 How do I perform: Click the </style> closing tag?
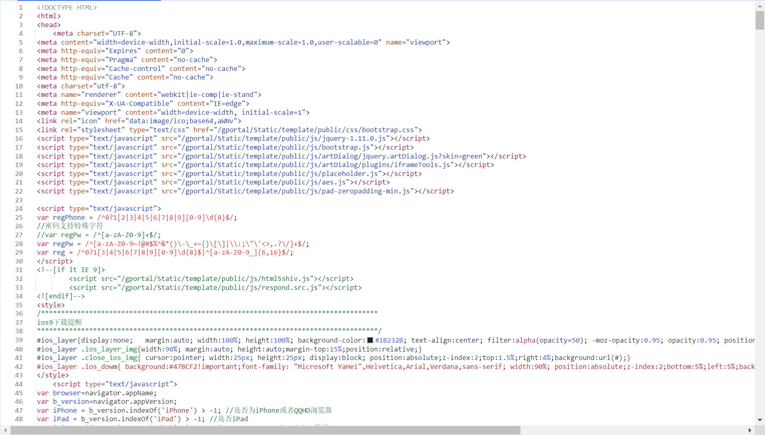53,375
